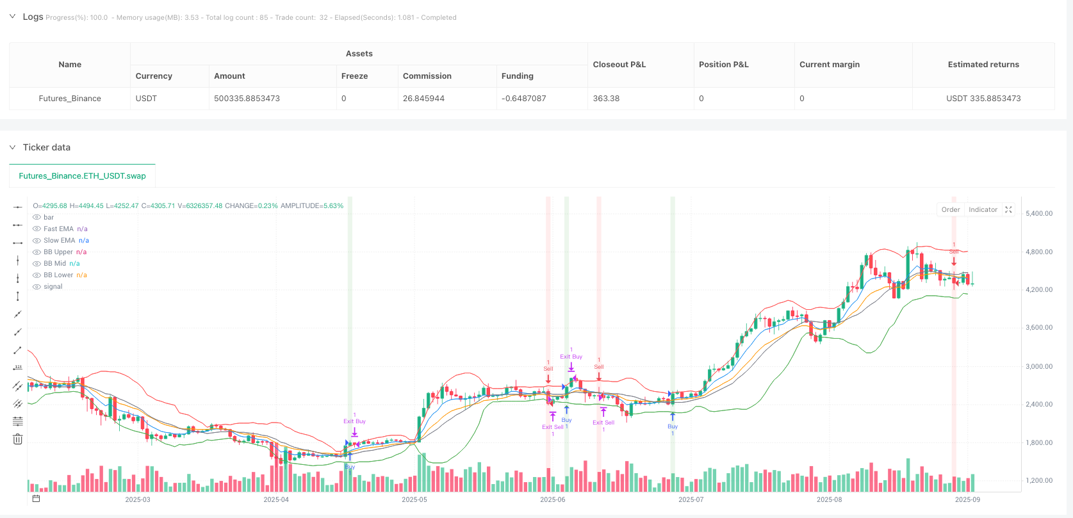Toggle visibility of BB Upper band
This screenshot has width=1073, height=518.
click(x=37, y=252)
